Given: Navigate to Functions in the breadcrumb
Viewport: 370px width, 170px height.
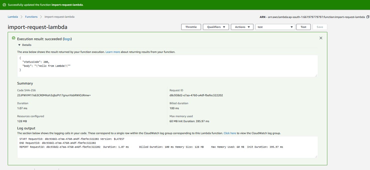Looking at the screenshot, I should pos(31,17).
